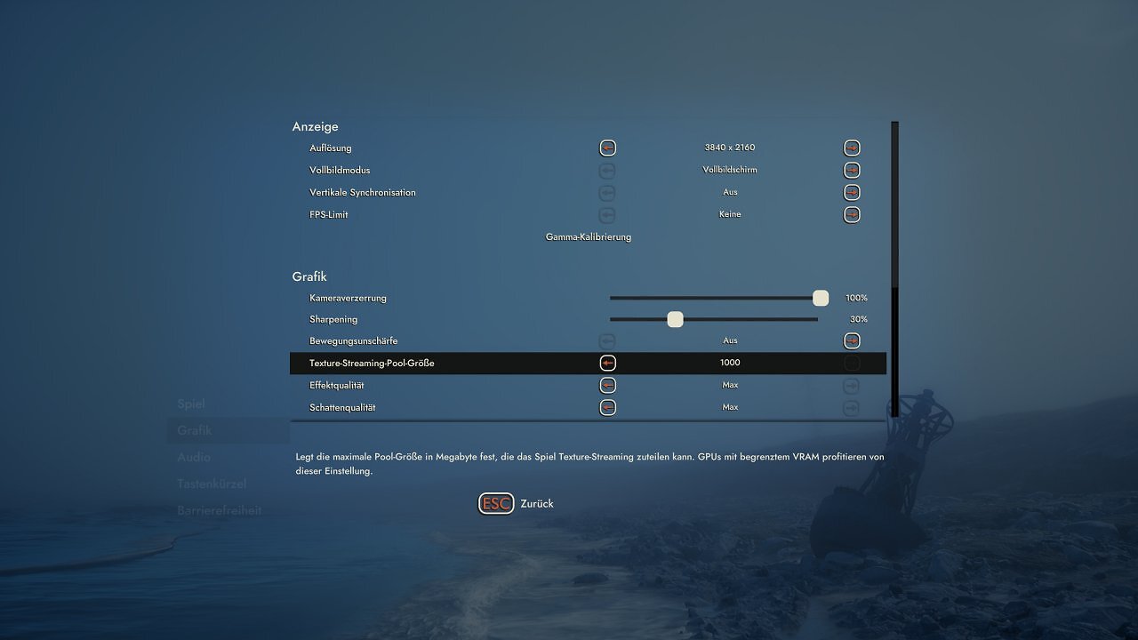Click the Grafik section heading
Screen dimensions: 1138x640
coord(309,277)
